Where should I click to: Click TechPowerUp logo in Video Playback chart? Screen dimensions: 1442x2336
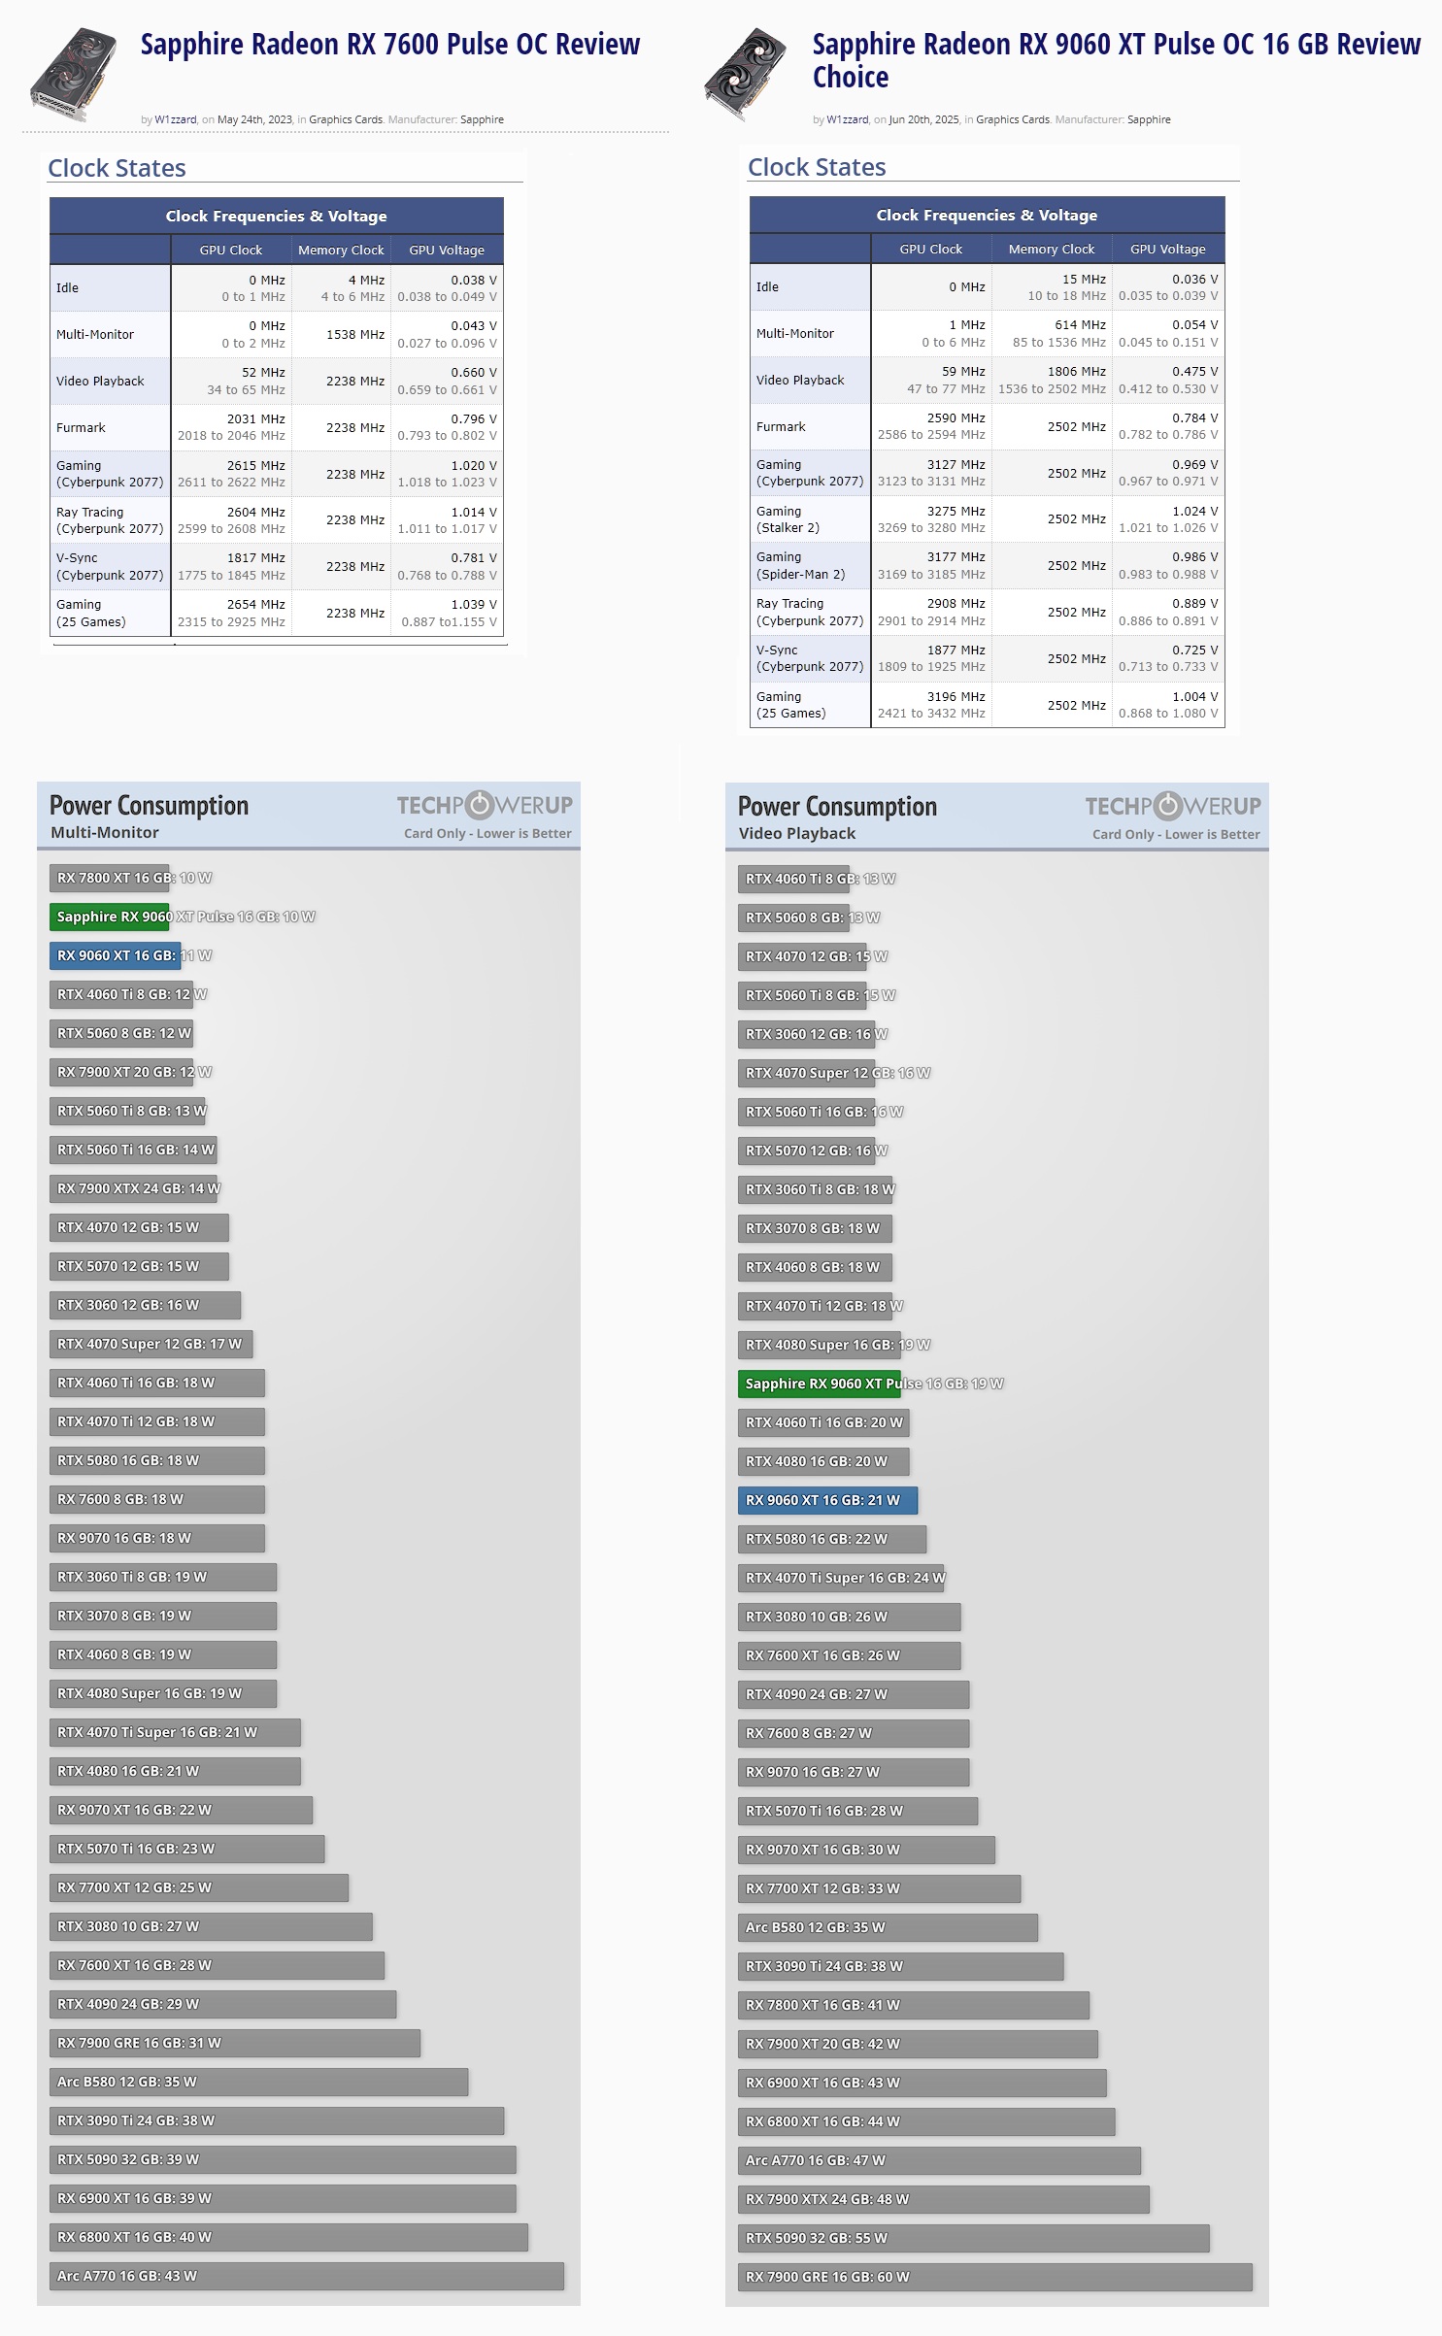click(x=1173, y=806)
